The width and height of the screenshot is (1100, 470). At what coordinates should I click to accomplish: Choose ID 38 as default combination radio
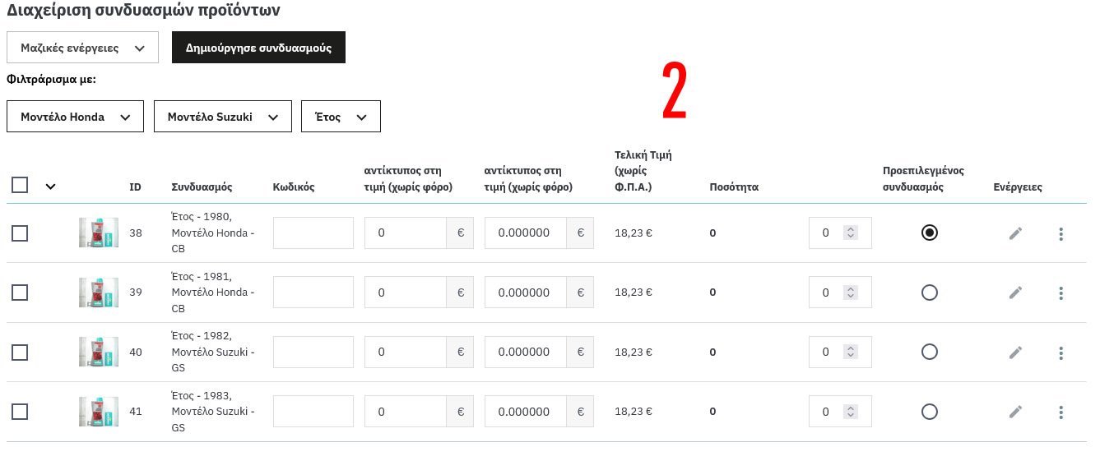(x=929, y=233)
